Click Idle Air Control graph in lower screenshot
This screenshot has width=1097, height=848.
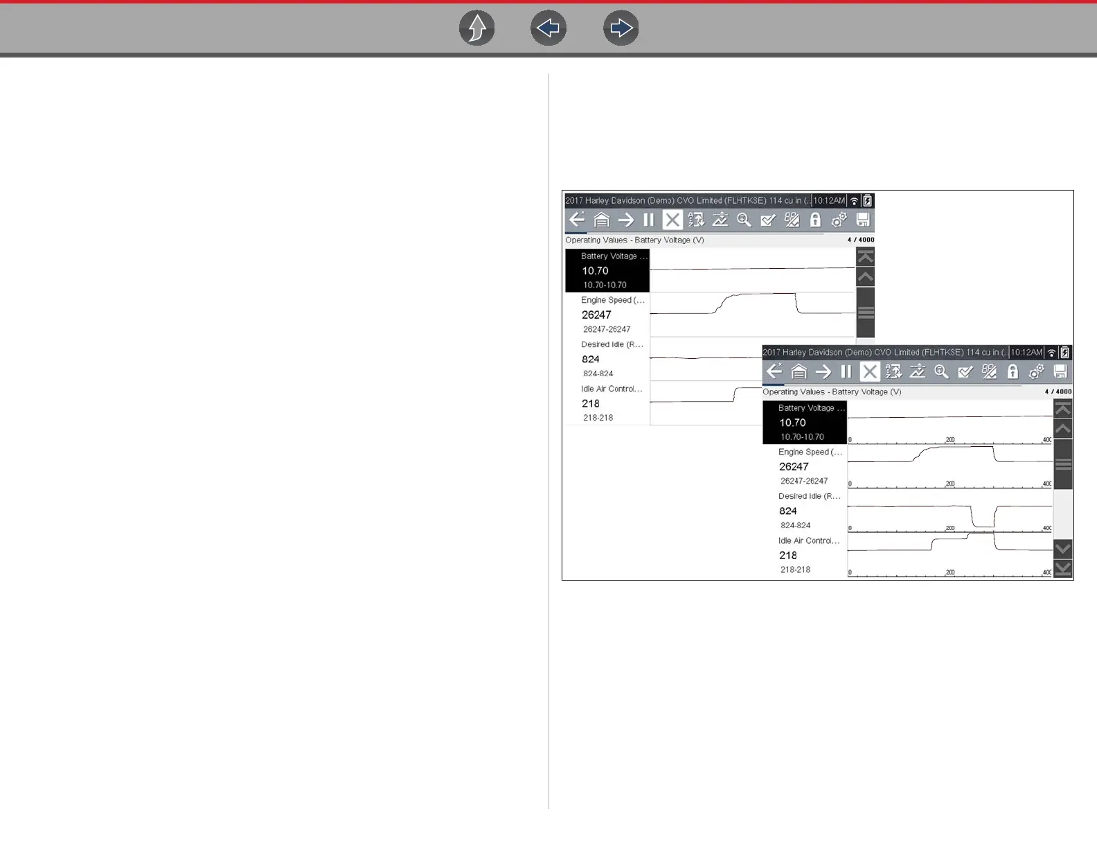[x=949, y=555]
